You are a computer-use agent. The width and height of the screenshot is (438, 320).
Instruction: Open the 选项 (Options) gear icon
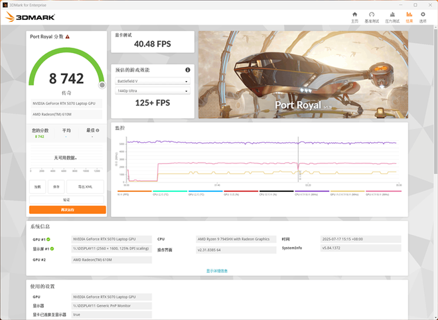pyautogui.click(x=423, y=17)
